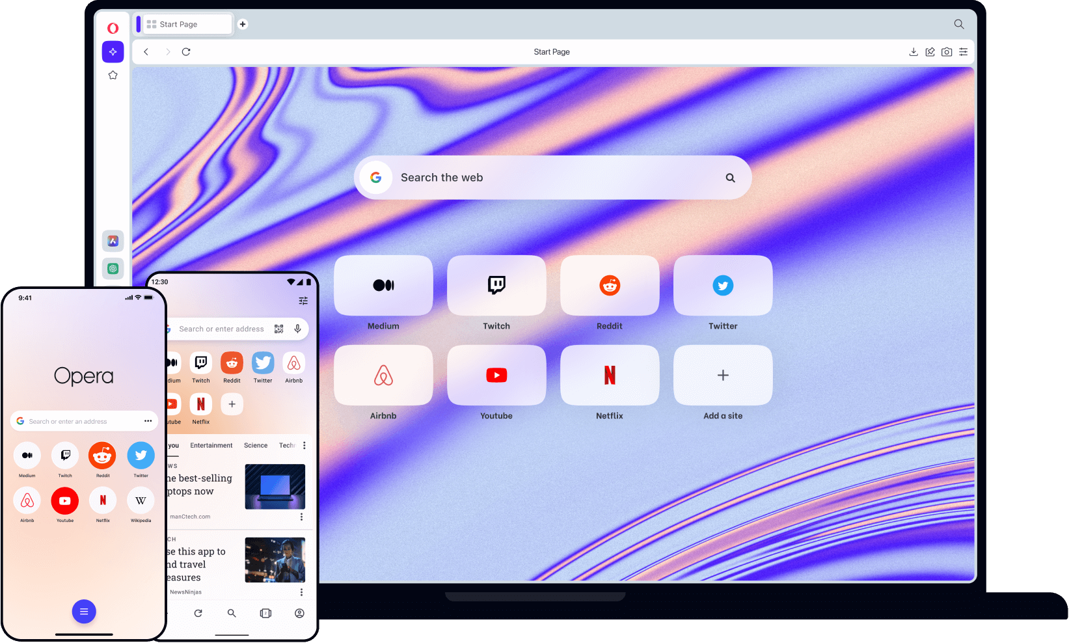Open the QR code scanner in mobile search bar

click(278, 329)
